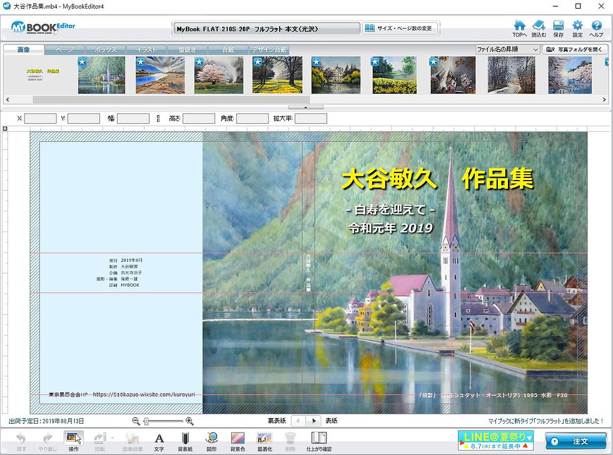
Task: Open 背景色 background color tool
Action: click(x=238, y=441)
